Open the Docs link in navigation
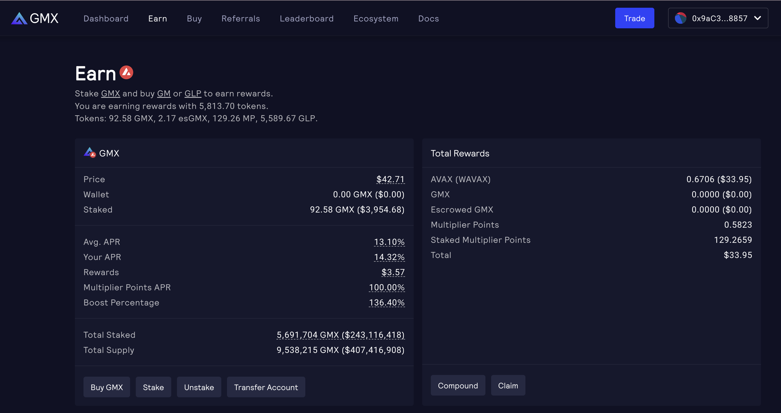This screenshot has height=413, width=781. 429,19
